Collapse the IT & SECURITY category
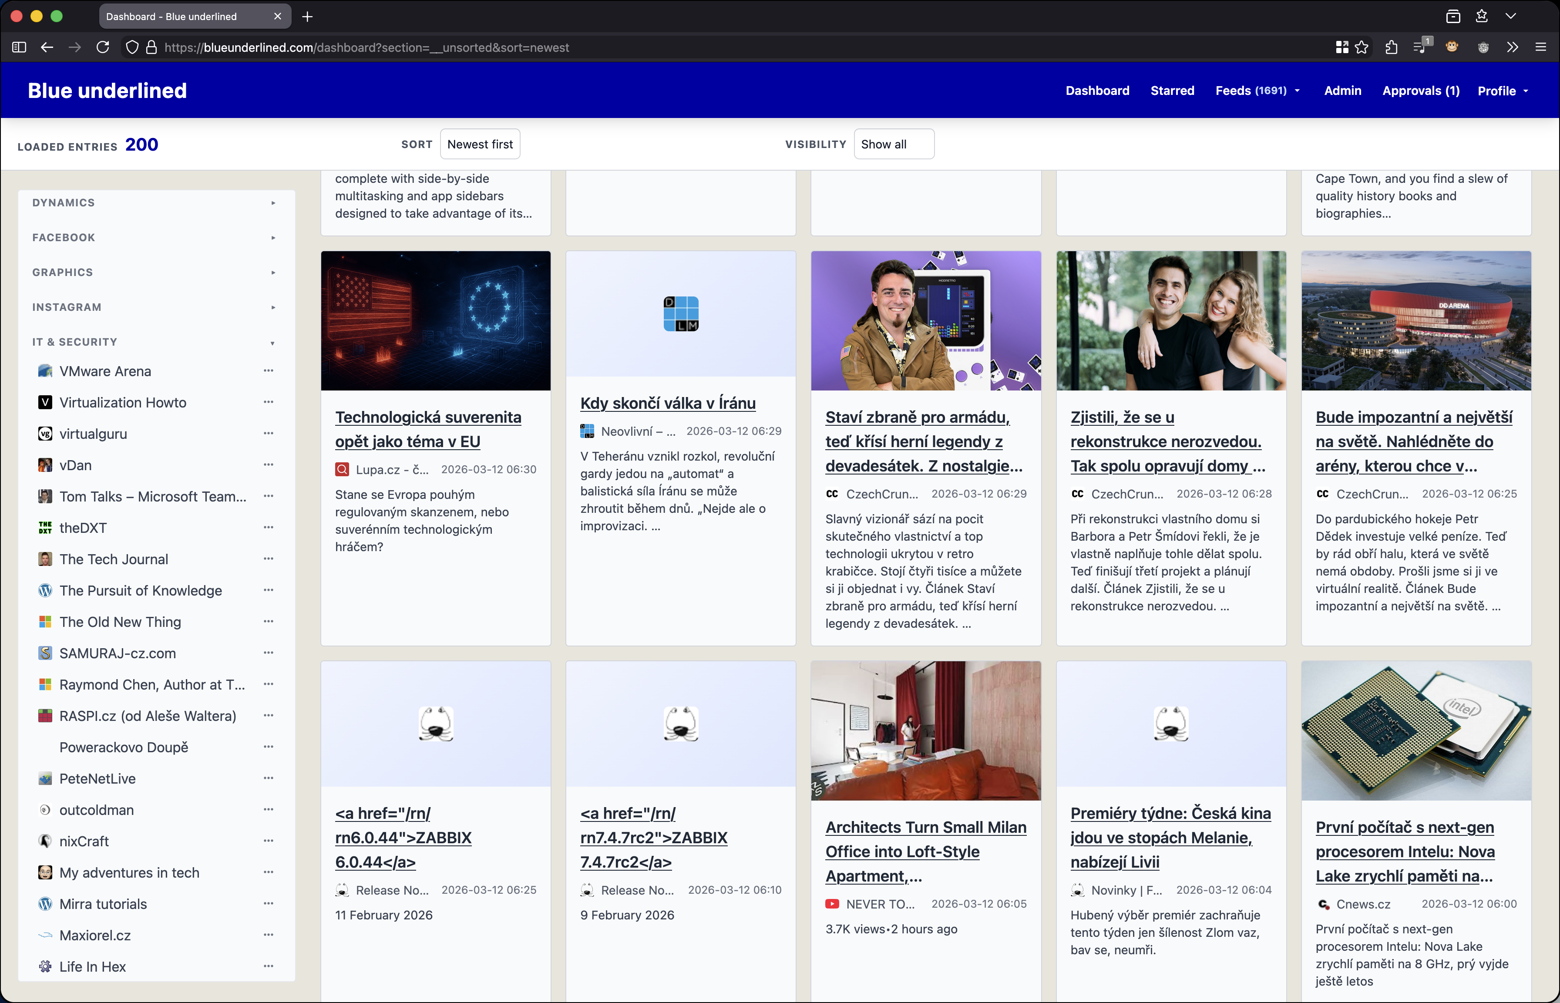The width and height of the screenshot is (1560, 1003). [x=273, y=343]
